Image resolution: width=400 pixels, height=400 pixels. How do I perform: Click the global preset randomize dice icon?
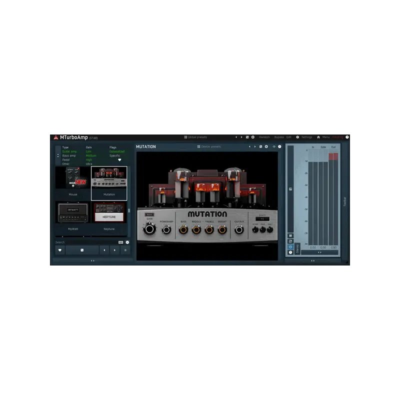coord(247,137)
